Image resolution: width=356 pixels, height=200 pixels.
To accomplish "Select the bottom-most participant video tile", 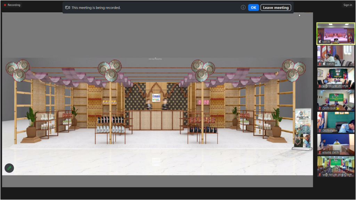I will (x=335, y=166).
